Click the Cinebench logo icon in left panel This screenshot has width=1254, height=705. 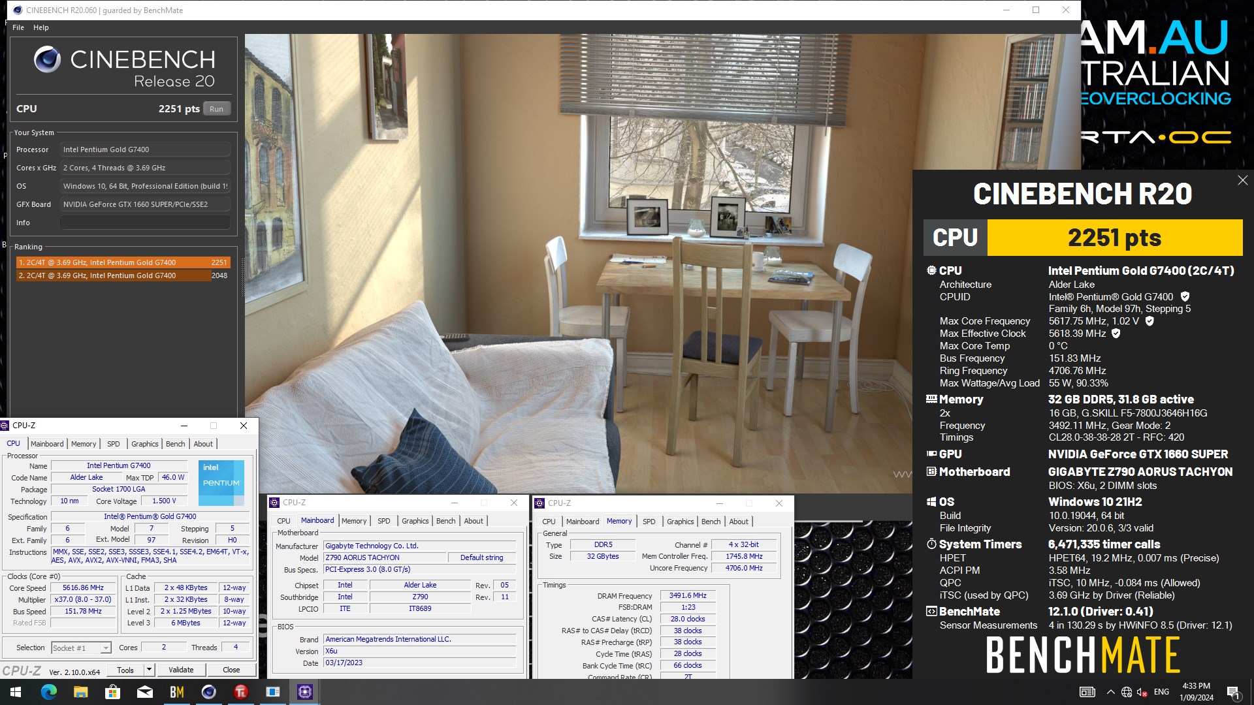click(47, 59)
